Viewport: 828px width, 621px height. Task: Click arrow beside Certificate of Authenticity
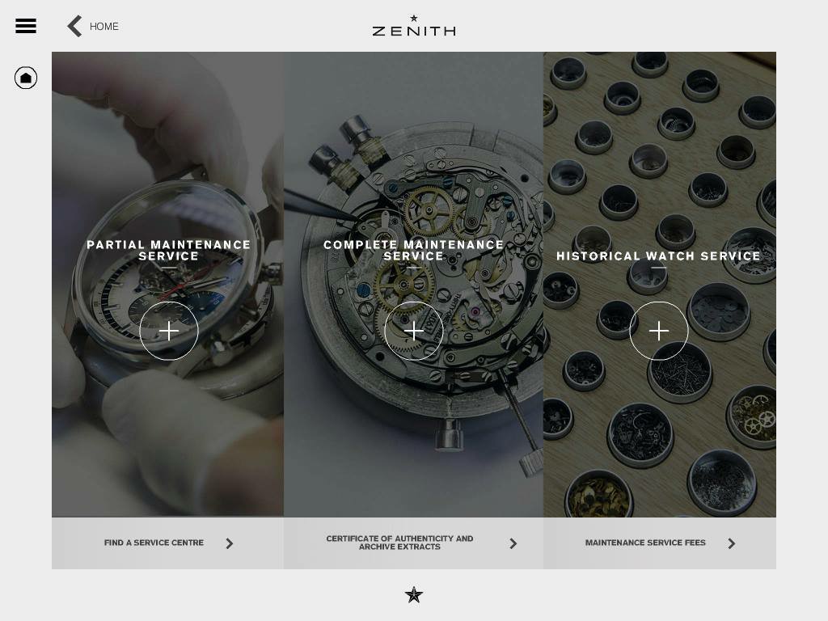tap(513, 543)
